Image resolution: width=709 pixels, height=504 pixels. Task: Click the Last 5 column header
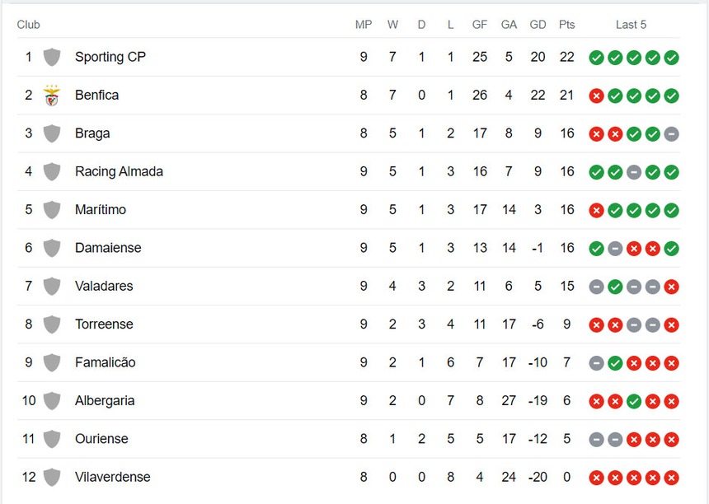(x=631, y=25)
